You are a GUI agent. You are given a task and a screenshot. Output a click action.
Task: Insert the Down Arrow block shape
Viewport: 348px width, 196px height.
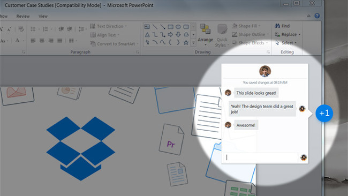click(x=178, y=34)
